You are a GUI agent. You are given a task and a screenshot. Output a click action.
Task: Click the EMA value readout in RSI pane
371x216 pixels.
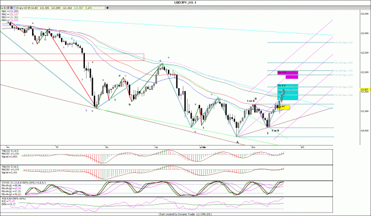(9, 204)
